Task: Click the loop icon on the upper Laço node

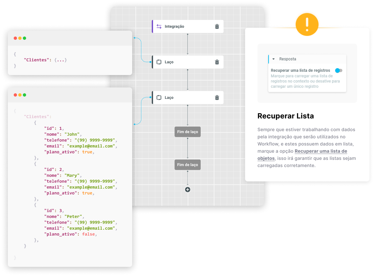Action: click(159, 62)
